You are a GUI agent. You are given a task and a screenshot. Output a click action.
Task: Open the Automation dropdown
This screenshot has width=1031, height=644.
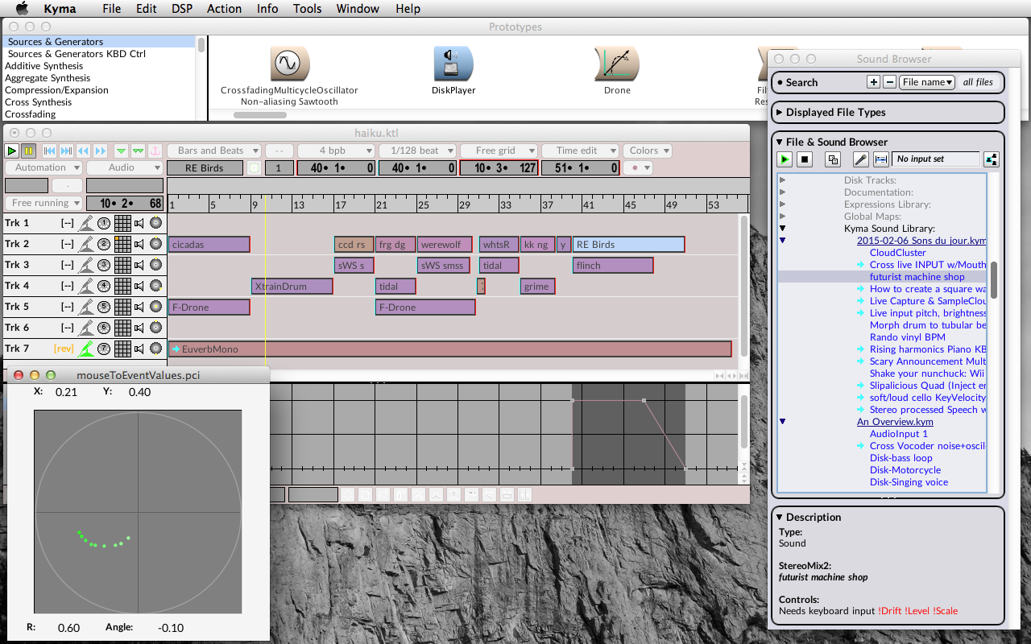click(43, 167)
